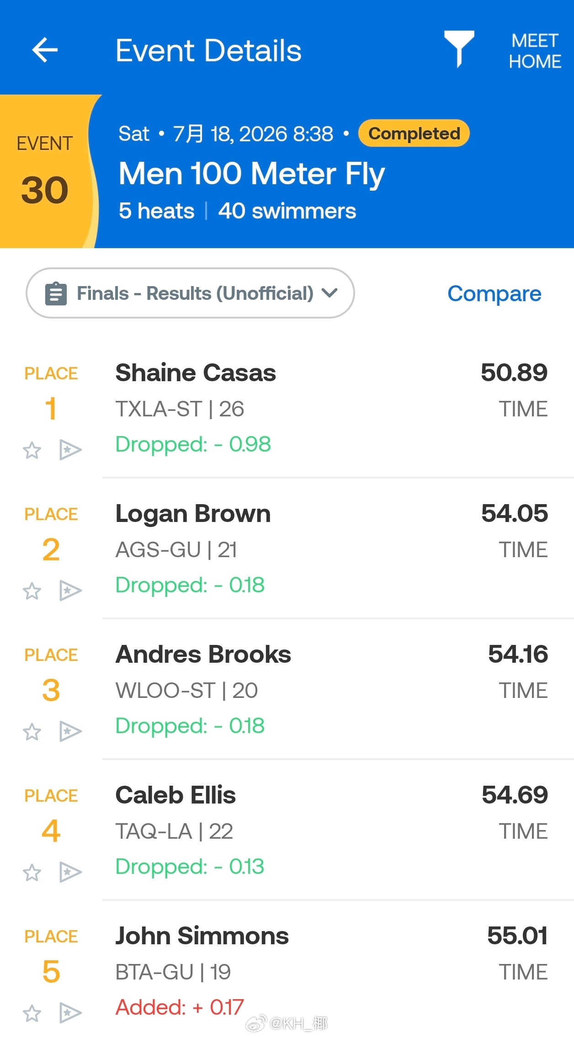574x1038 pixels.
Task: Tap the flag icon for Caleb Ellis
Action: click(x=70, y=873)
